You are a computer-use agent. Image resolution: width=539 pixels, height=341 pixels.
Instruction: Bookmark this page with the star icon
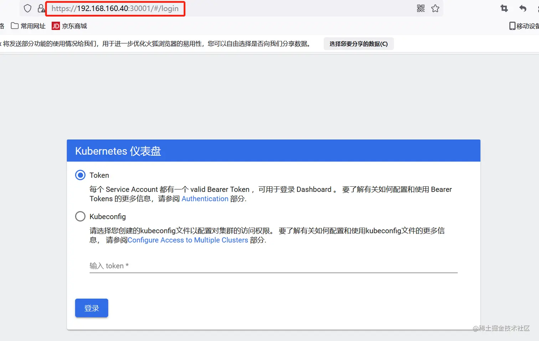tap(435, 9)
